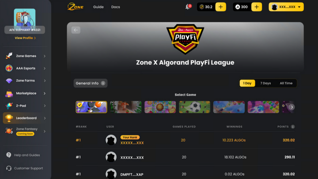Image resolution: width=318 pixels, height=179 pixels.
Task: Open the General Info button
Action: tap(91, 83)
